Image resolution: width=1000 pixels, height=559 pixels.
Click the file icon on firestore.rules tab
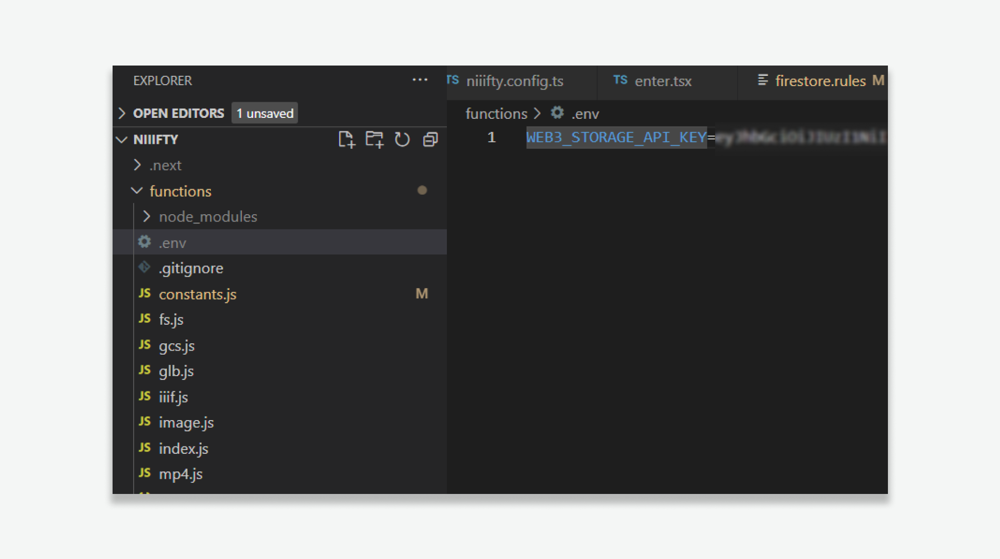(763, 80)
